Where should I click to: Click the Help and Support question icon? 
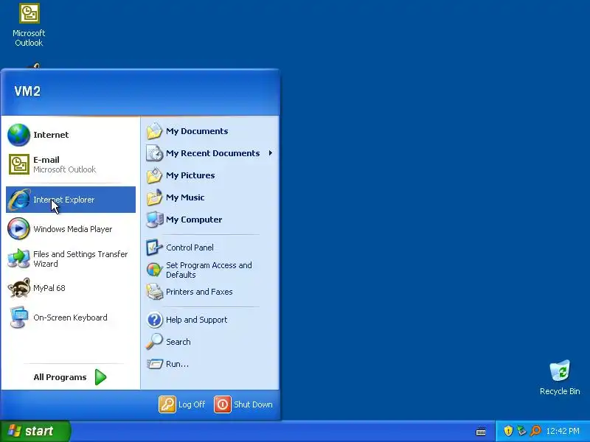pyautogui.click(x=154, y=320)
